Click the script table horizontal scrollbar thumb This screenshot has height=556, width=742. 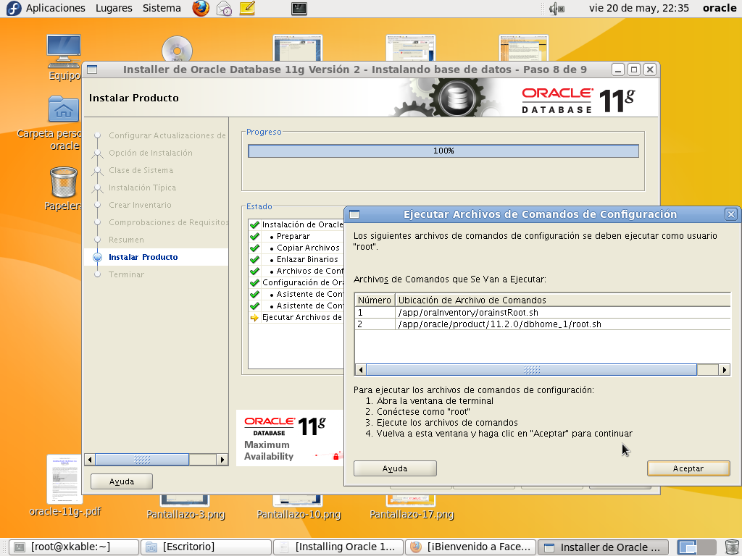click(531, 370)
